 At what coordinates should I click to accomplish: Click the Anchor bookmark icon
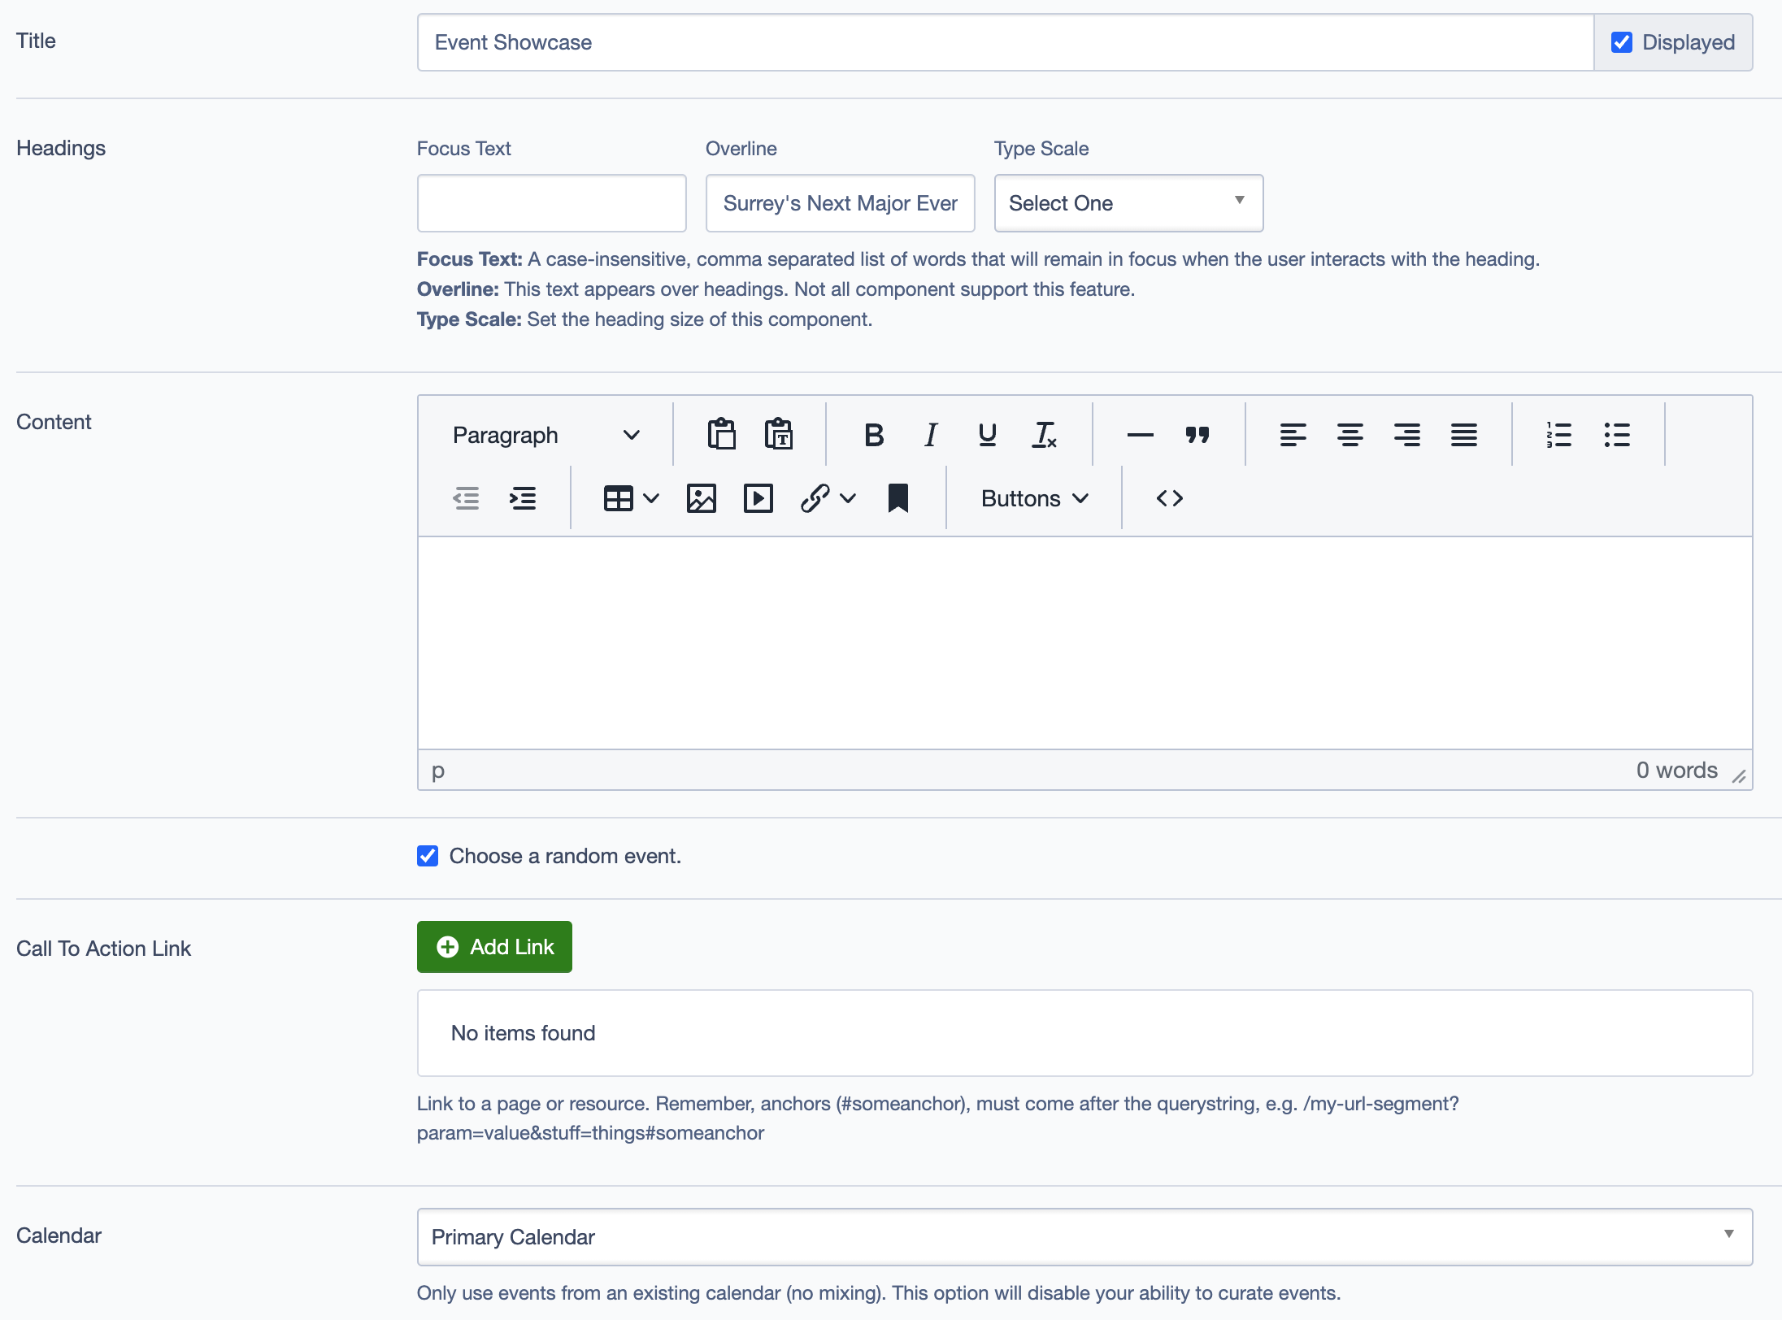pos(898,498)
